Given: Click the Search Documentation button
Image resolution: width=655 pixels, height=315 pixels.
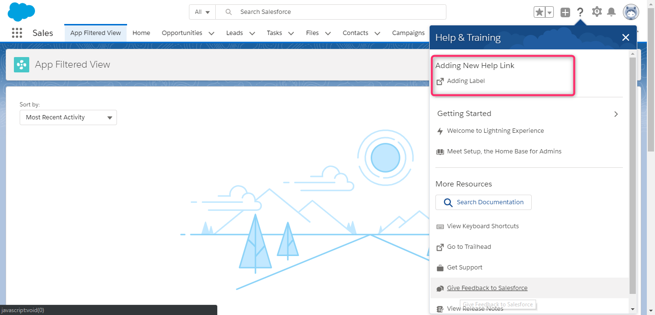Looking at the screenshot, I should pos(483,202).
